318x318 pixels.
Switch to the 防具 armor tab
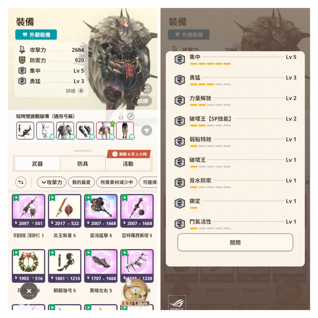point(83,164)
